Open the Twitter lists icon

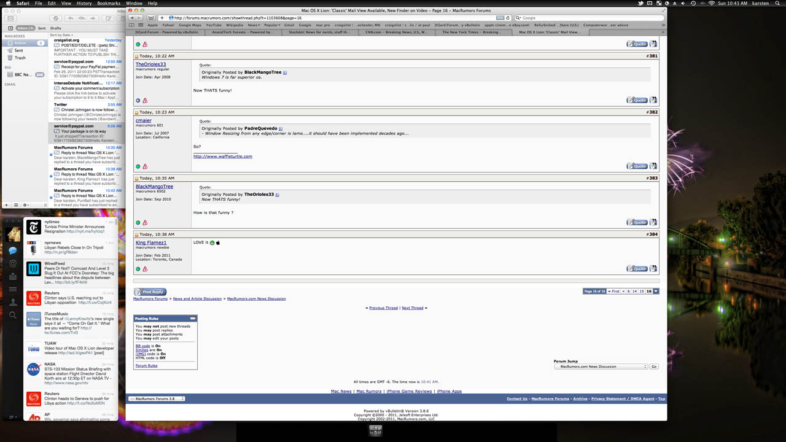tap(13, 290)
